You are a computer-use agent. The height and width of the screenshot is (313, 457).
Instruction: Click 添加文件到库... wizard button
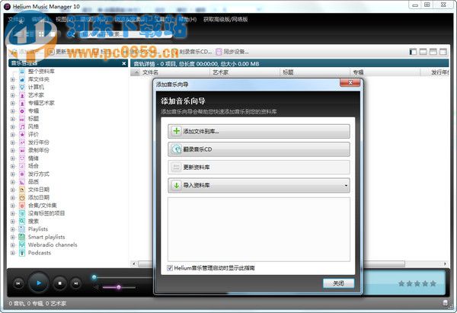click(x=259, y=131)
